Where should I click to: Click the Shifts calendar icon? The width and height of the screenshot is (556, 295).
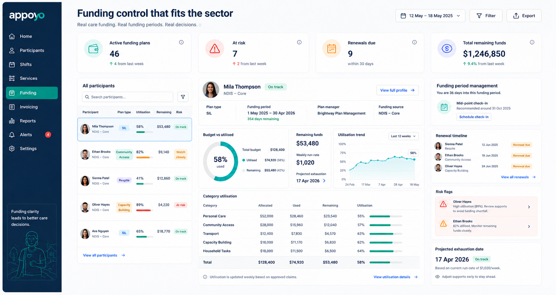tap(12, 64)
